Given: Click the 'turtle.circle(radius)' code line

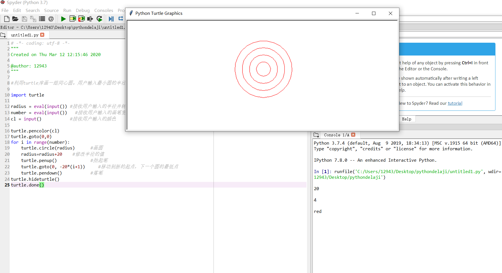Looking at the screenshot, I should coord(48,148).
